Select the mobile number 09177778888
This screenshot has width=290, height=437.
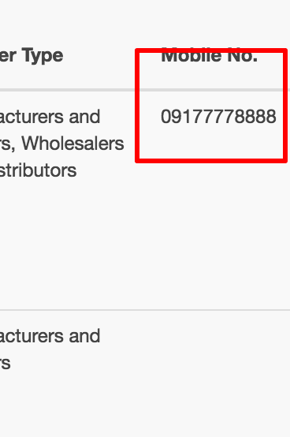[x=218, y=117]
